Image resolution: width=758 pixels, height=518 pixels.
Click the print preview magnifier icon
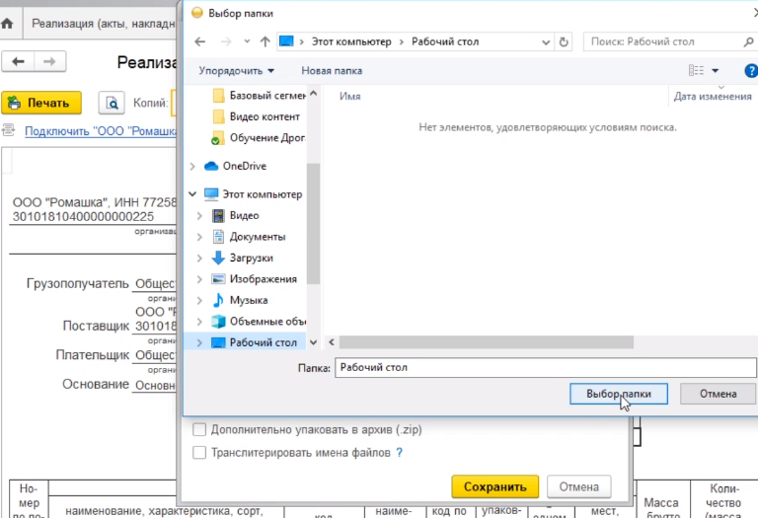[112, 103]
